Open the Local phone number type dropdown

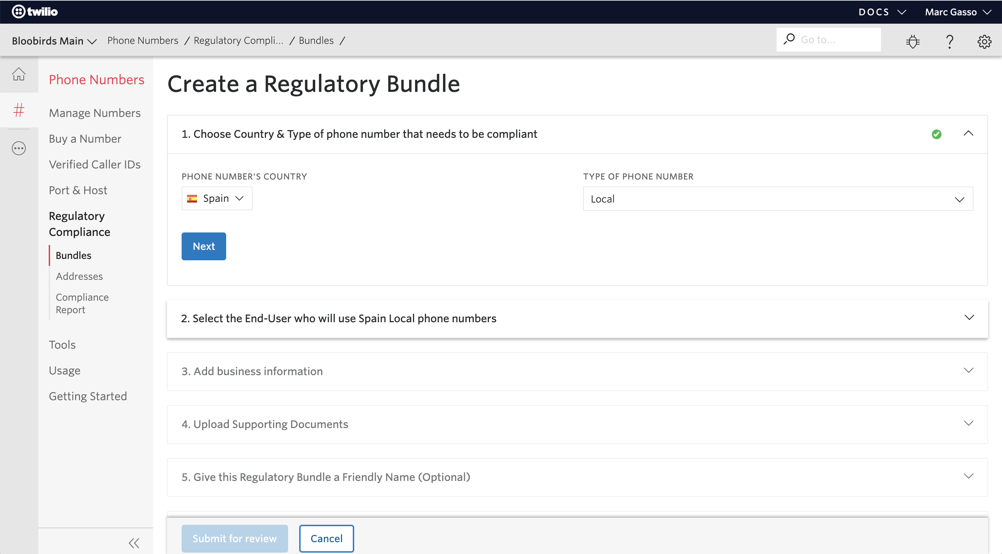[x=778, y=199]
